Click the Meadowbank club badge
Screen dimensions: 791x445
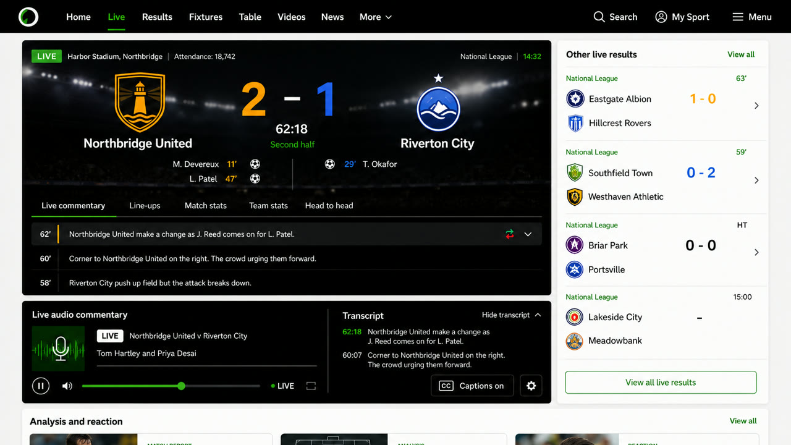575,341
